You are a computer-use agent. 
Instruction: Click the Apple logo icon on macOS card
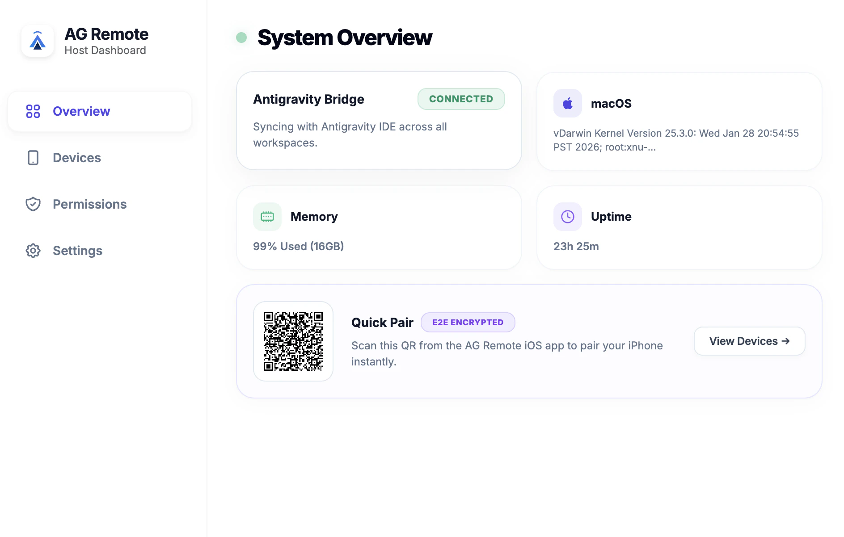(568, 103)
